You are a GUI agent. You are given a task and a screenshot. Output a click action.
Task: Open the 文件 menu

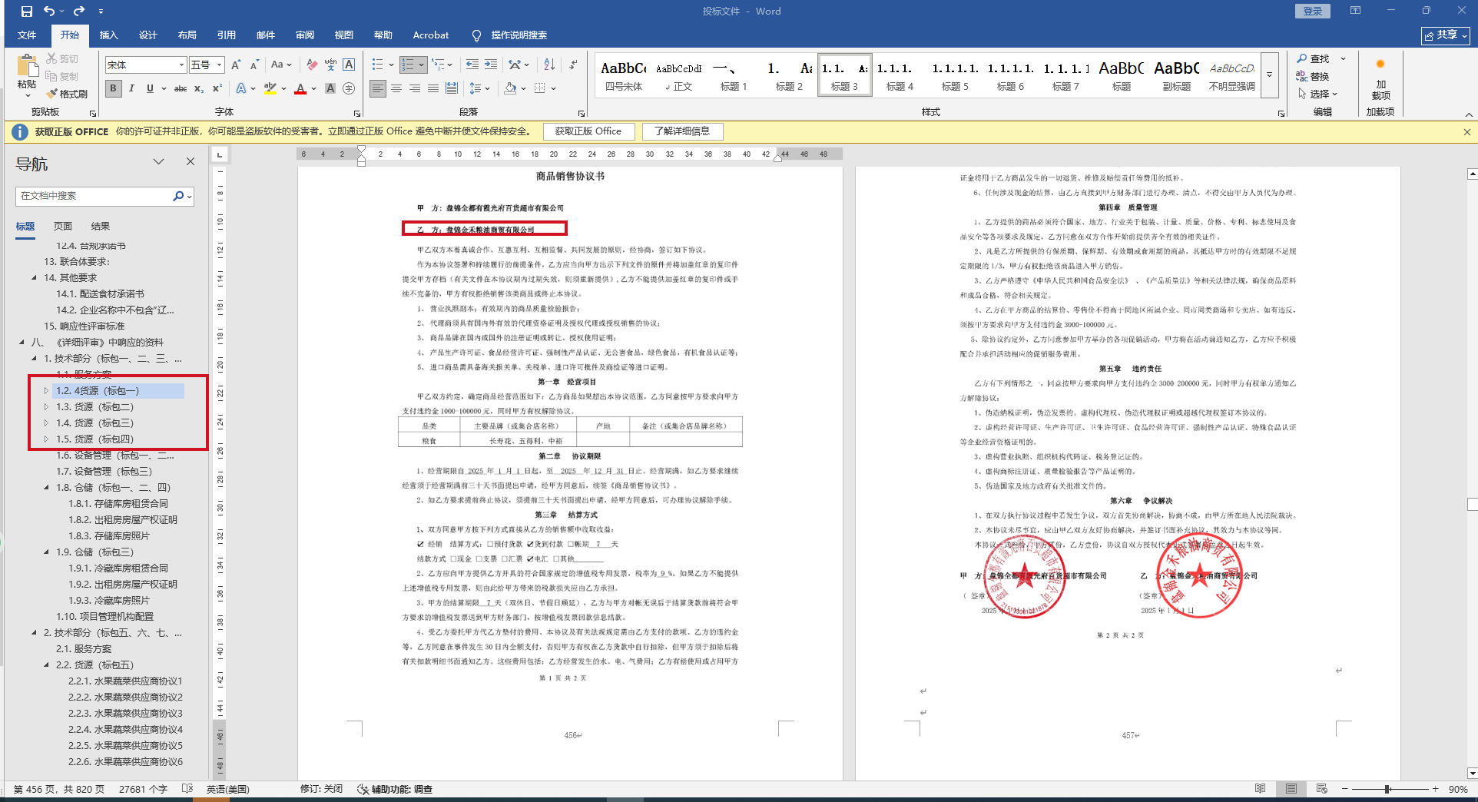click(x=27, y=35)
